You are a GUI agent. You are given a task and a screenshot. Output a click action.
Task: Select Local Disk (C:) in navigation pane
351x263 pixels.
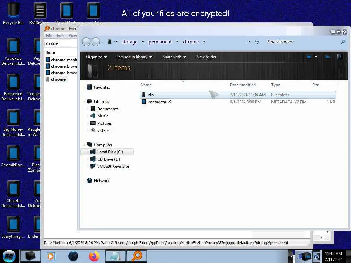(107, 152)
